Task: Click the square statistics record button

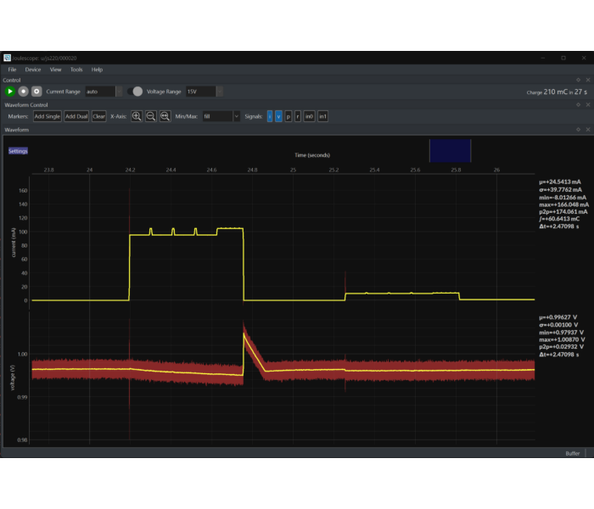Action: (36, 92)
